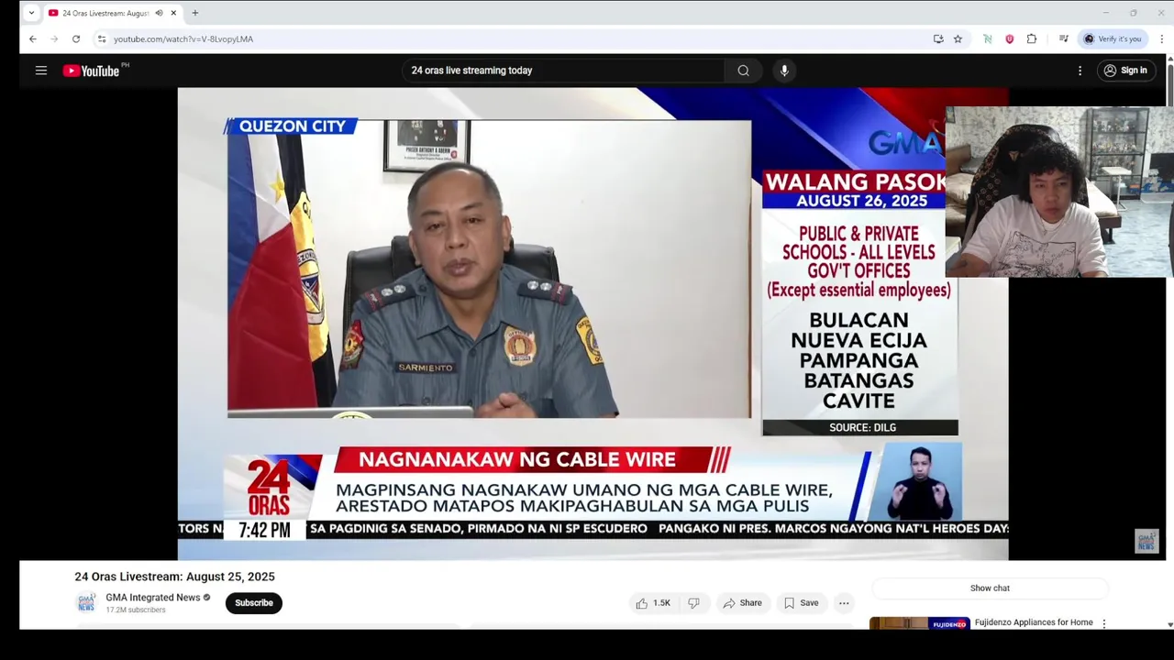Viewport: 1174px width, 660px height.
Task: Install the app via address bar icon
Action: click(937, 38)
